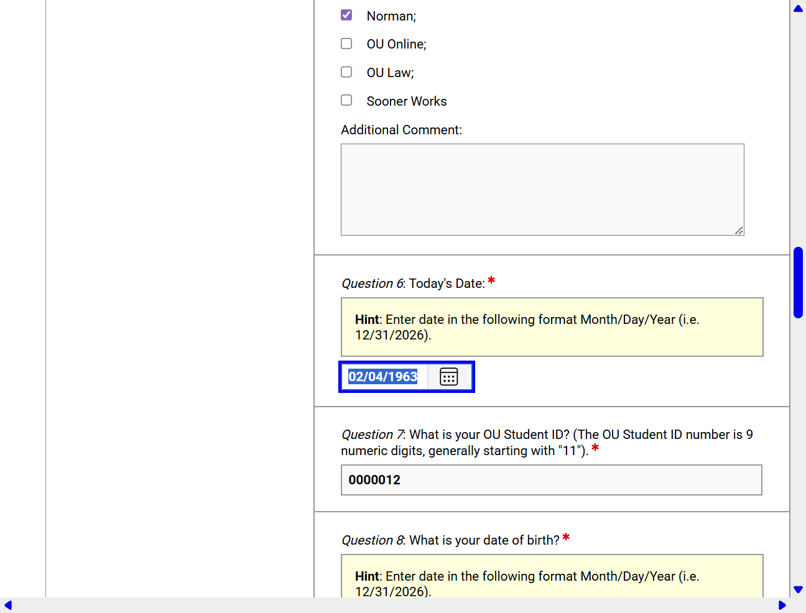Select the OU Student ID input field
806x613 pixels.
tap(552, 480)
